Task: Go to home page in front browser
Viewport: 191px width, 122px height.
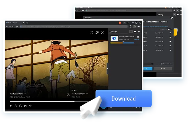Action: 17,26
